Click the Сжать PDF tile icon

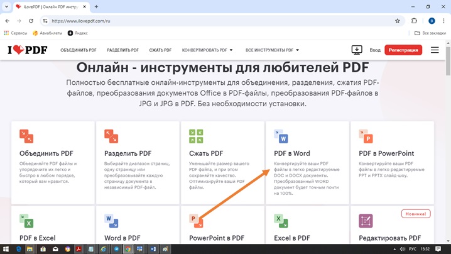click(196, 136)
